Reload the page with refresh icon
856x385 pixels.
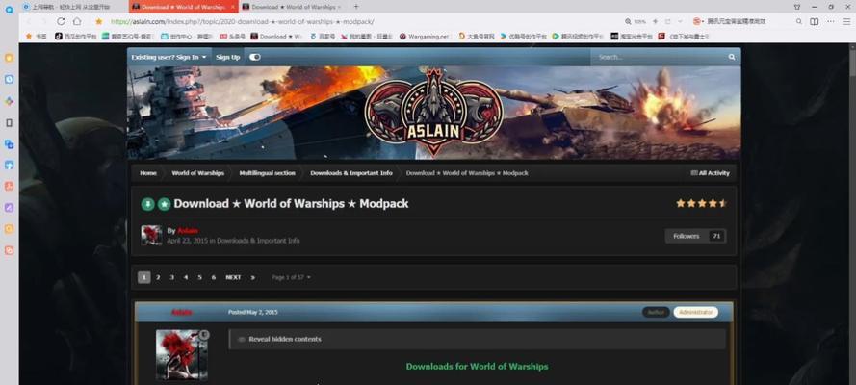pyautogui.click(x=61, y=21)
